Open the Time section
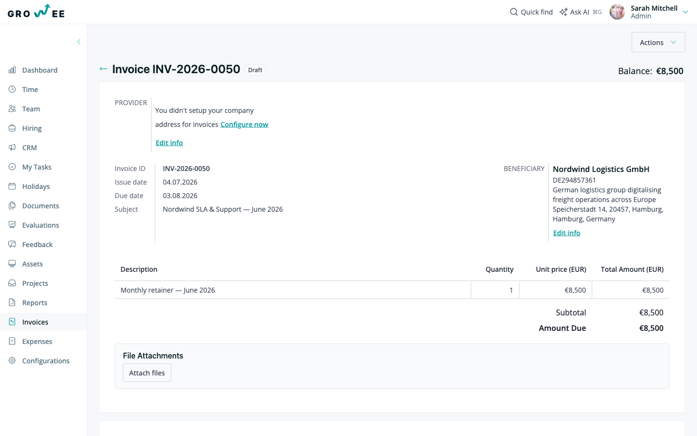The height and width of the screenshot is (436, 697). [44, 90]
